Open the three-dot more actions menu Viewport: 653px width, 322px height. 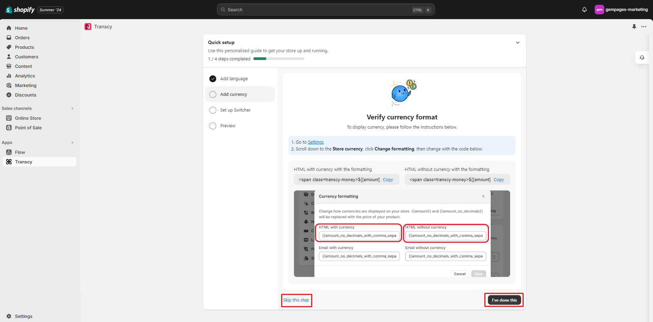pos(643,27)
